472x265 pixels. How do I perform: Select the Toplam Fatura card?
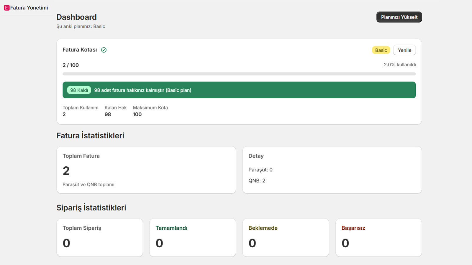tap(146, 170)
